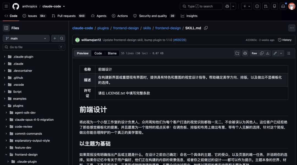Switch to the Agents tab
The height and width of the screenshot is (165, 297).
99,16
